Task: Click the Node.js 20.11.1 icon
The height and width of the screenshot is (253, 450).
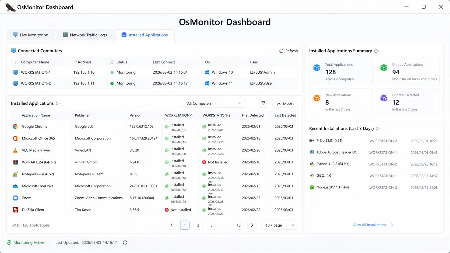Action: click(x=312, y=187)
